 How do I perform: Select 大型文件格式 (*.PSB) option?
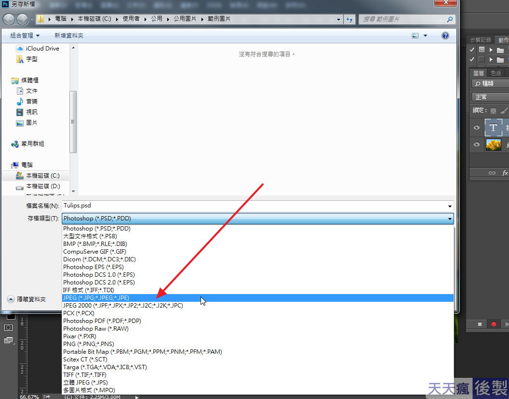(x=258, y=236)
